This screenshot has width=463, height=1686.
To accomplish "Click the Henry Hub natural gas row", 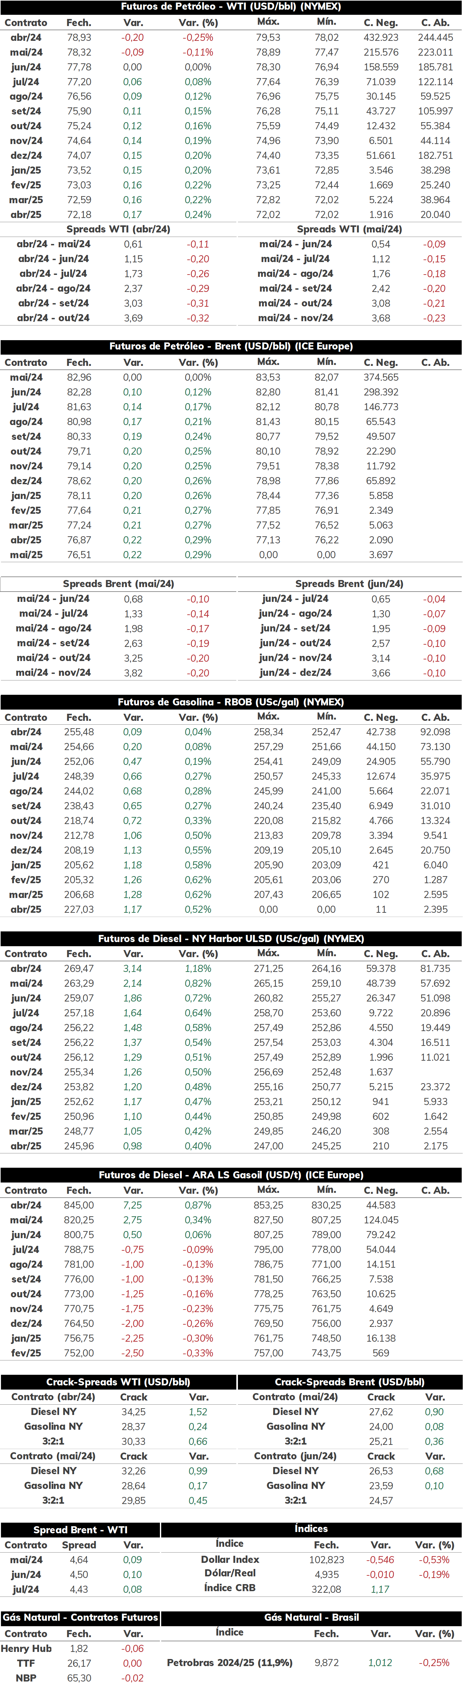I will pos(80,1648).
